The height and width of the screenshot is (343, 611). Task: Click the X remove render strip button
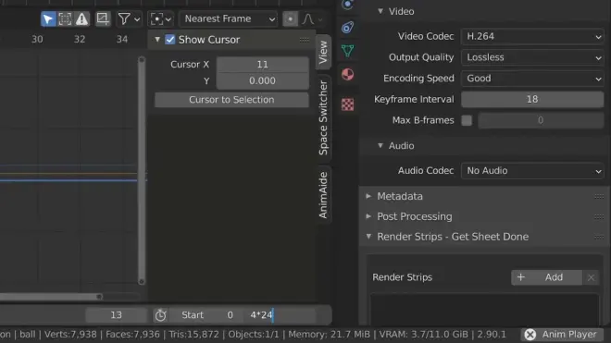(x=592, y=277)
